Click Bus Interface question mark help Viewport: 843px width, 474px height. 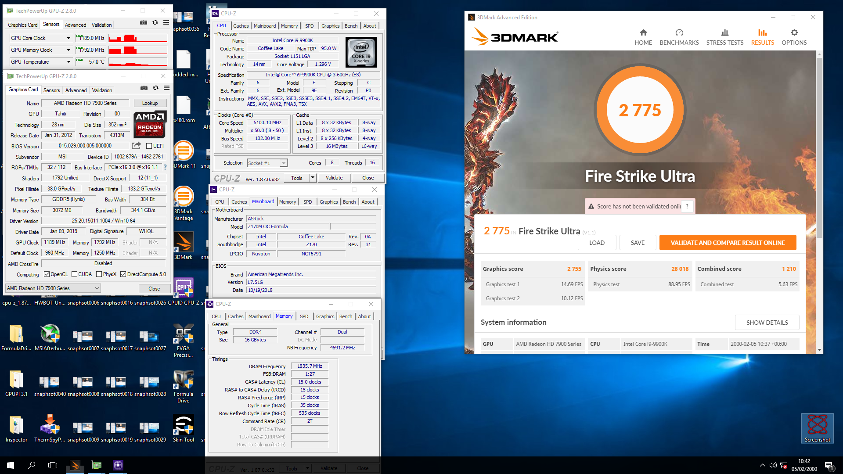click(165, 167)
